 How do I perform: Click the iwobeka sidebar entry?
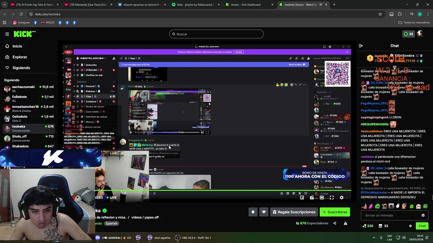29,128
